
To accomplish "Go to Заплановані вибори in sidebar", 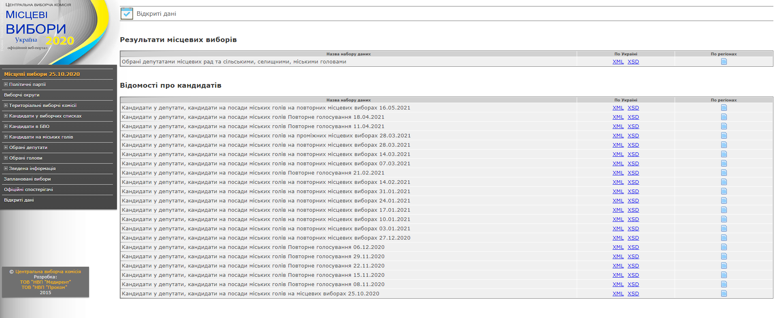I will [27, 179].
